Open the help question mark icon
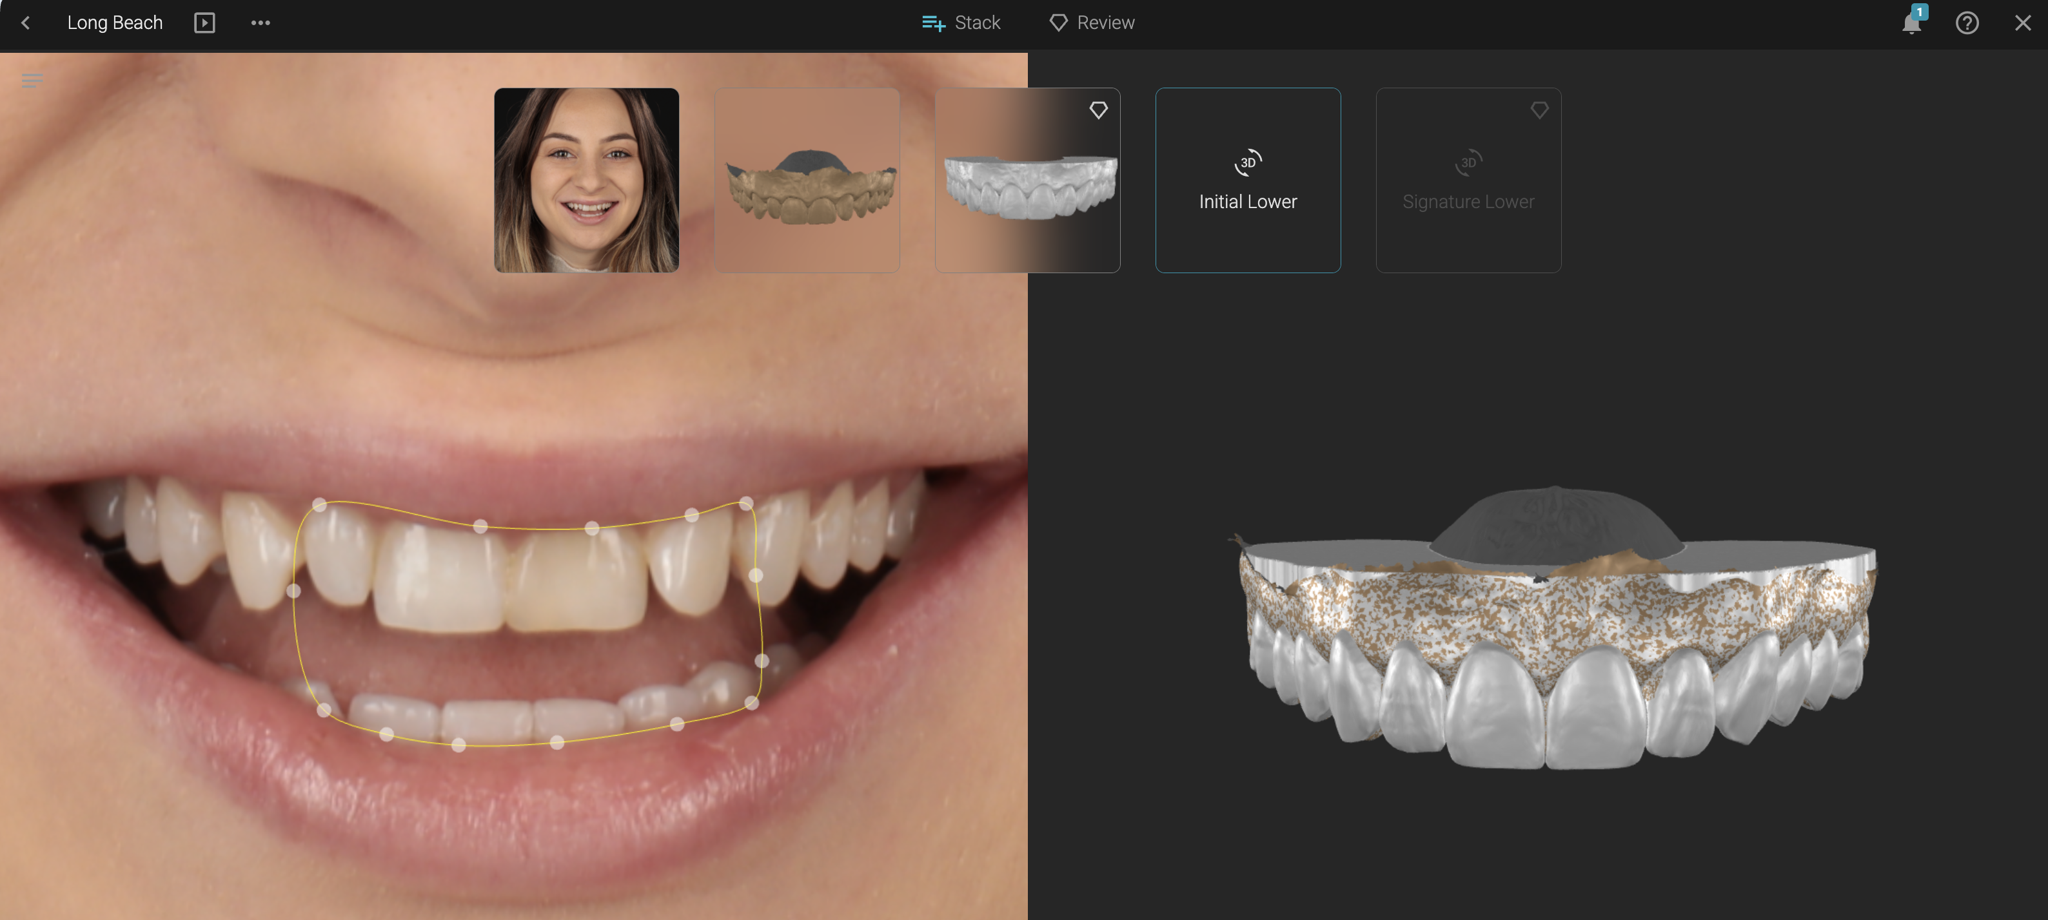Screen dimensions: 2048x920 [1967, 23]
